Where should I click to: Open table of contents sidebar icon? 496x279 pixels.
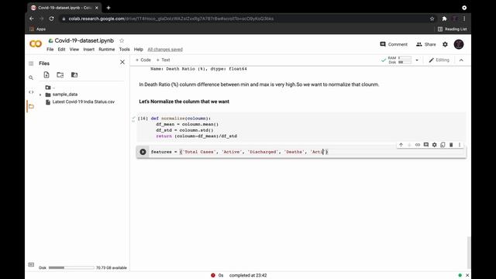[31, 64]
